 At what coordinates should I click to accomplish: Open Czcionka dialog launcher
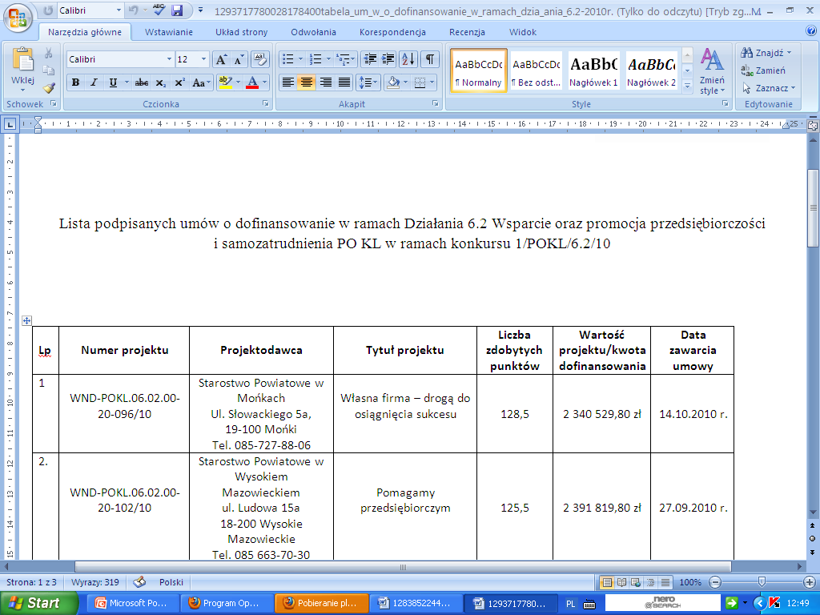click(265, 103)
